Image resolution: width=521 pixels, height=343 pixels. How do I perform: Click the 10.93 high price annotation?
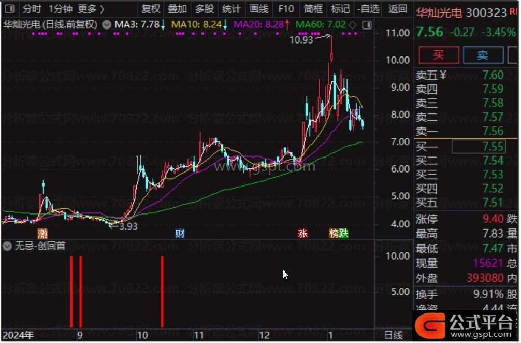tap(301, 40)
